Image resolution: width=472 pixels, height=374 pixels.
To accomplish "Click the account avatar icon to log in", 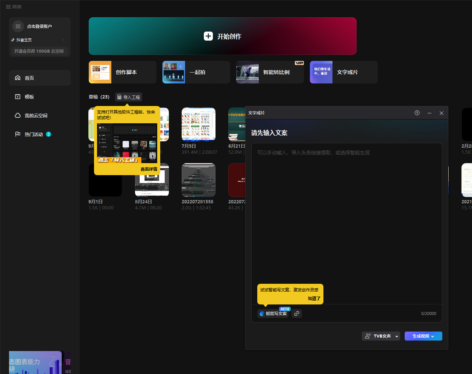I will coord(18,26).
